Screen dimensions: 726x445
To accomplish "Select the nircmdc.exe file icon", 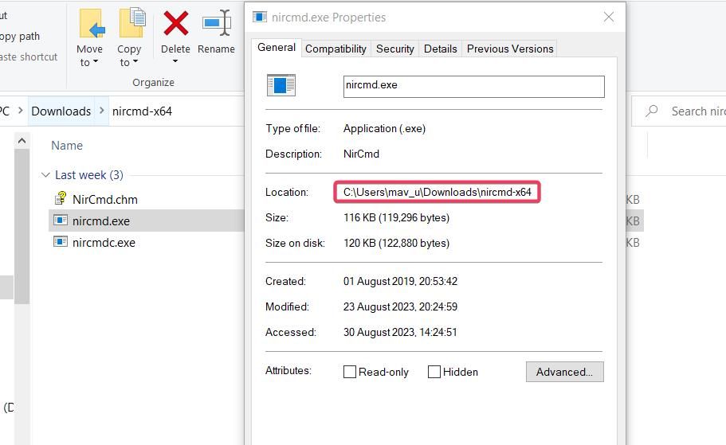I will (x=61, y=242).
